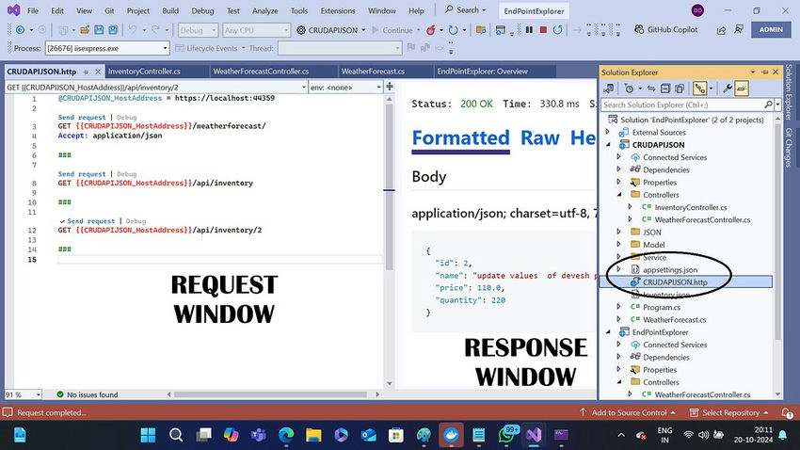Open the Solution Explorer search options dropdown arrow
The height and width of the screenshot is (450, 800).
777,104
